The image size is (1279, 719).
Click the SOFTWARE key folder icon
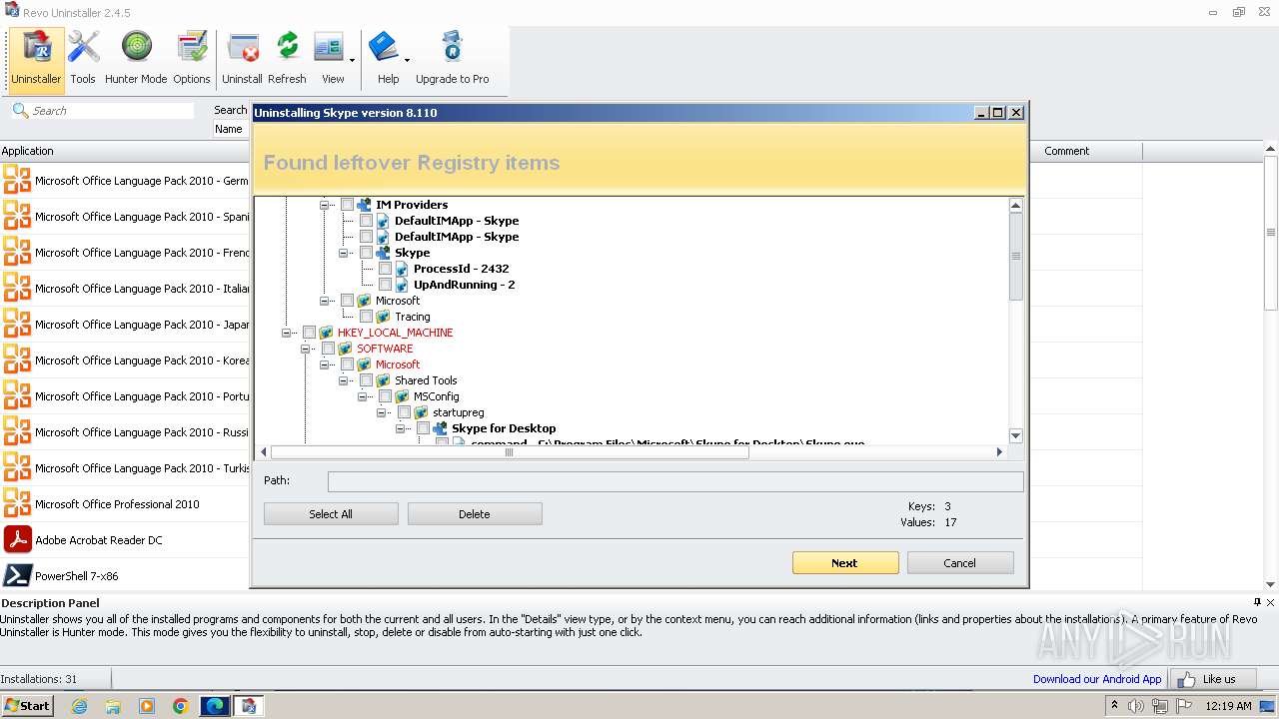(345, 349)
